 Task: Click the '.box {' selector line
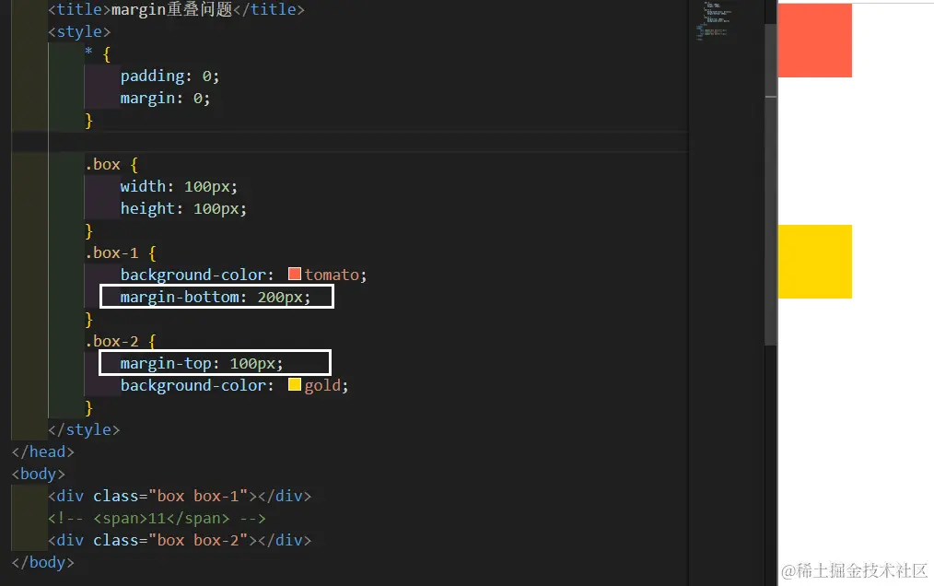[111, 164]
